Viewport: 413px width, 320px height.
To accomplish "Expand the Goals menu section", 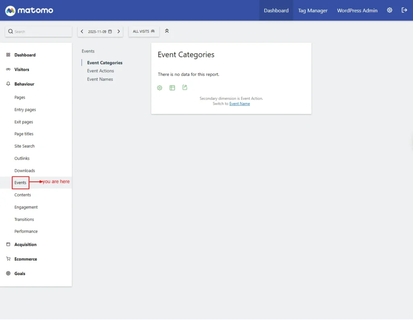I will click(20, 274).
